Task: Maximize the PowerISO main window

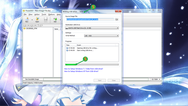Action: pos(153,10)
